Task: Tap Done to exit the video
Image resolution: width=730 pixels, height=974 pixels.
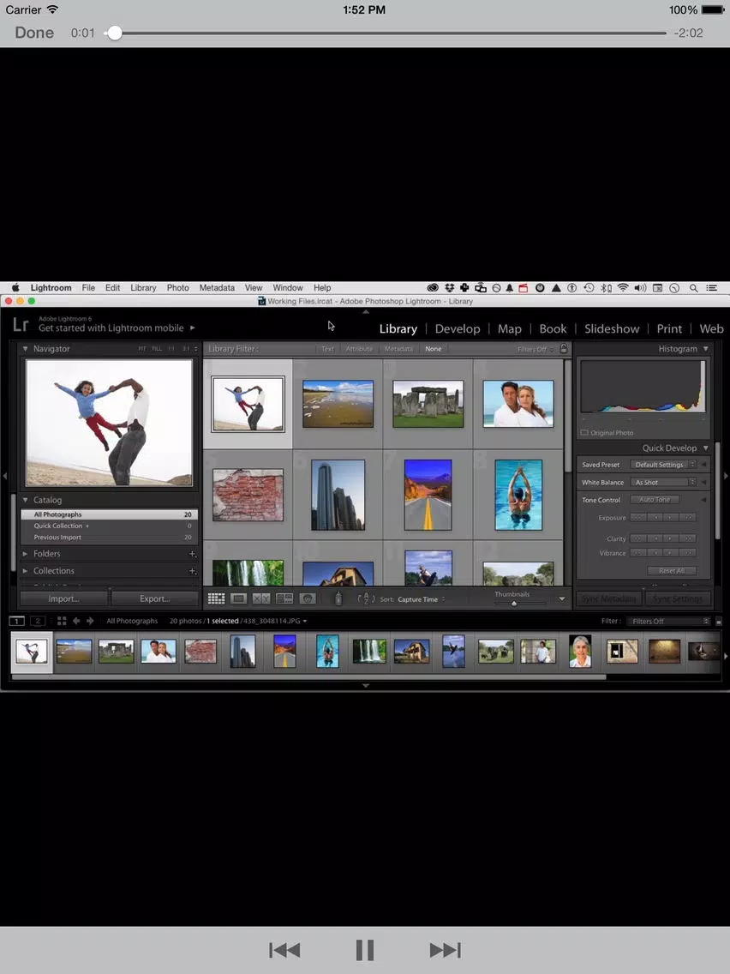Action: coord(34,33)
